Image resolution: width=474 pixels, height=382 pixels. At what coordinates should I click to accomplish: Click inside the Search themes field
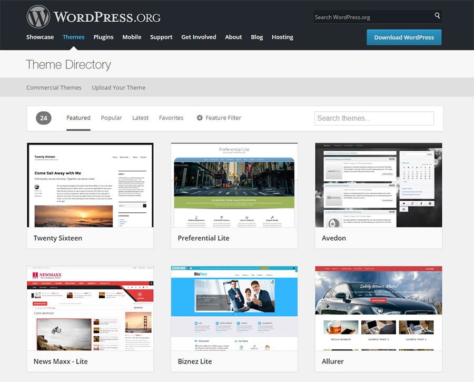(x=374, y=118)
